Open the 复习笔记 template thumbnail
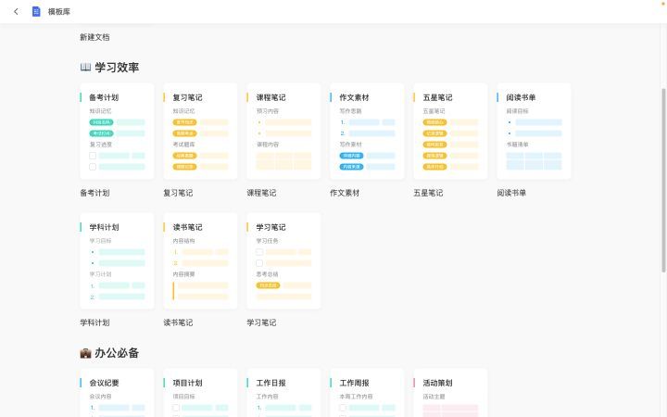Screen dimensions: 667x417 click(200, 131)
